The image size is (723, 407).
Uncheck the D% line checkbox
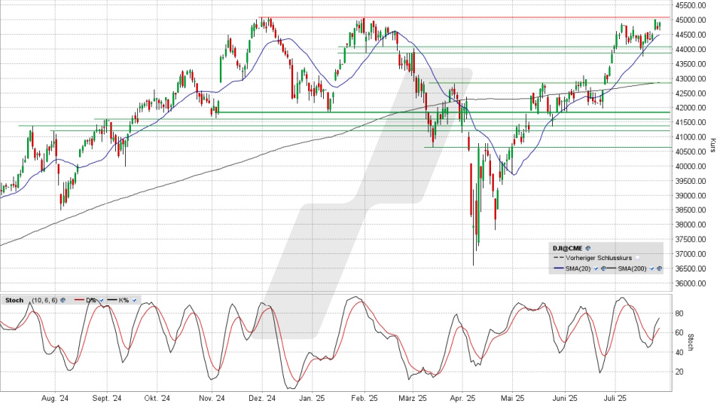102,300
